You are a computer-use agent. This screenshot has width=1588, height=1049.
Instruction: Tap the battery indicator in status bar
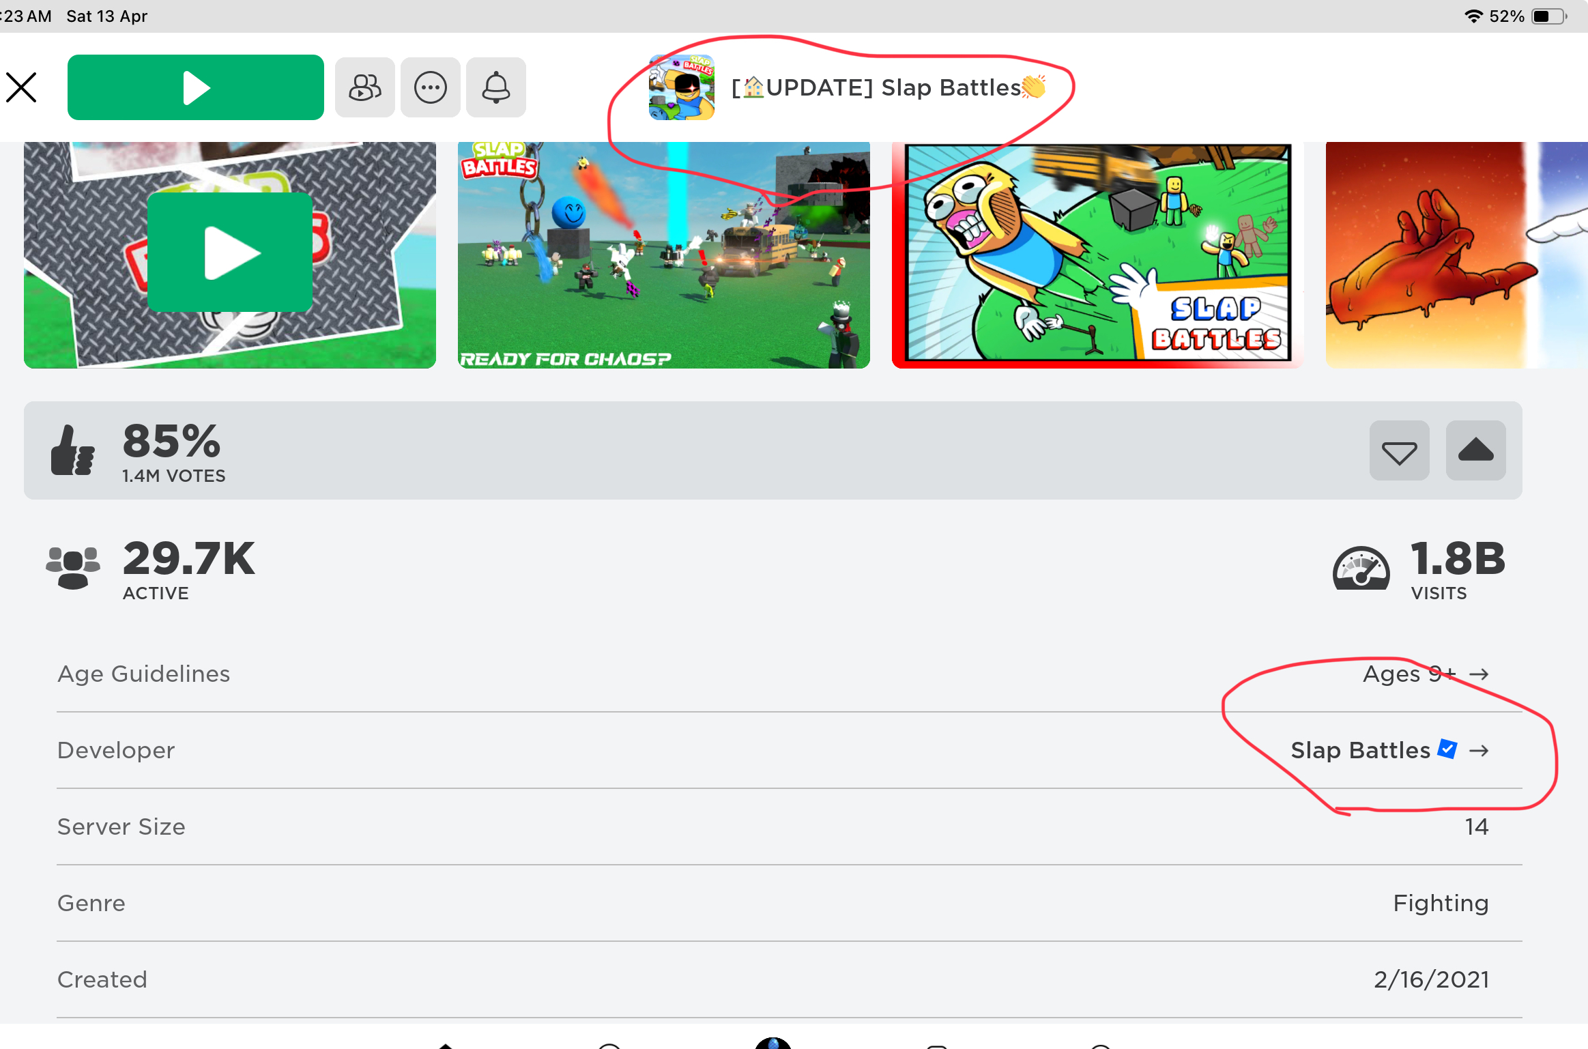click(1549, 16)
